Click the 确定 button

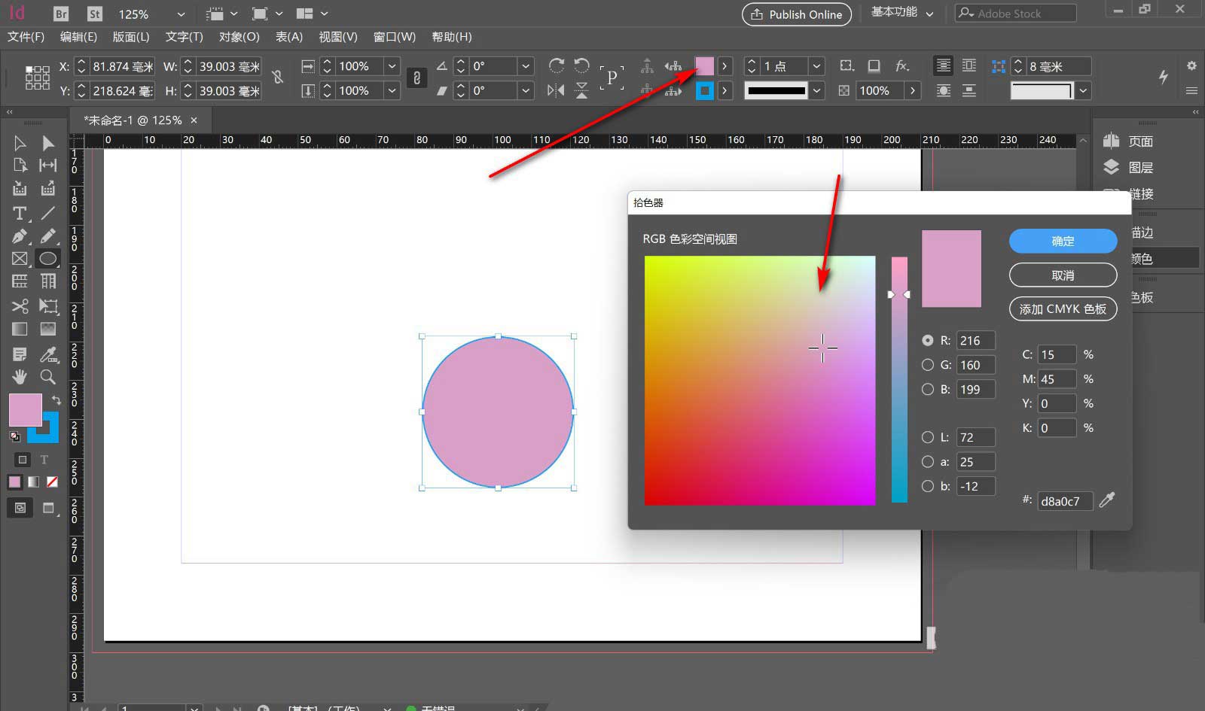(x=1063, y=241)
